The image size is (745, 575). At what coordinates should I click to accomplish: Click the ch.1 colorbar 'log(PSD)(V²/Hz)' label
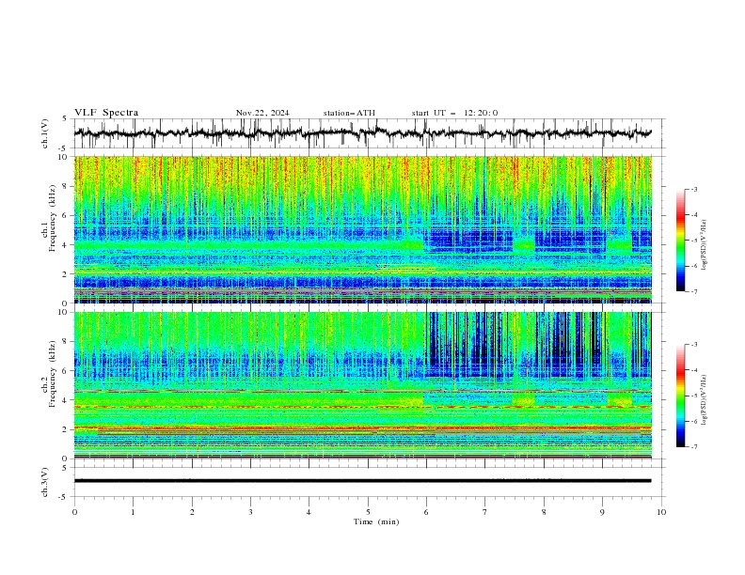(704, 245)
